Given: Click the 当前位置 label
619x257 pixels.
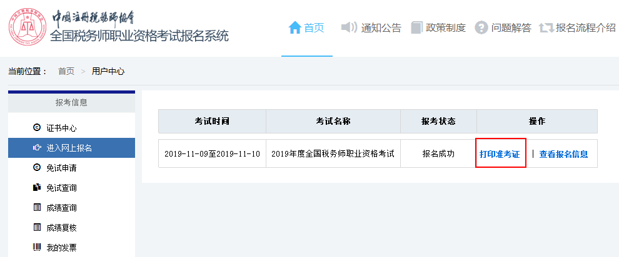Looking at the screenshot, I should tap(28, 71).
